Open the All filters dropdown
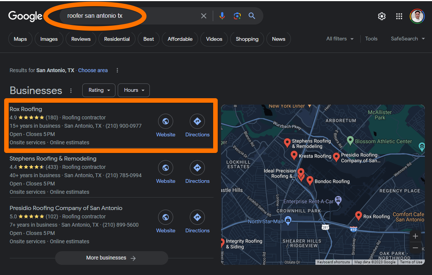This screenshot has height=275, width=432. 340,39
